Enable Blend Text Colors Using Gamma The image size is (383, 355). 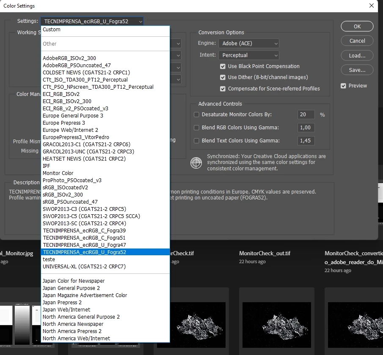tap(196, 141)
